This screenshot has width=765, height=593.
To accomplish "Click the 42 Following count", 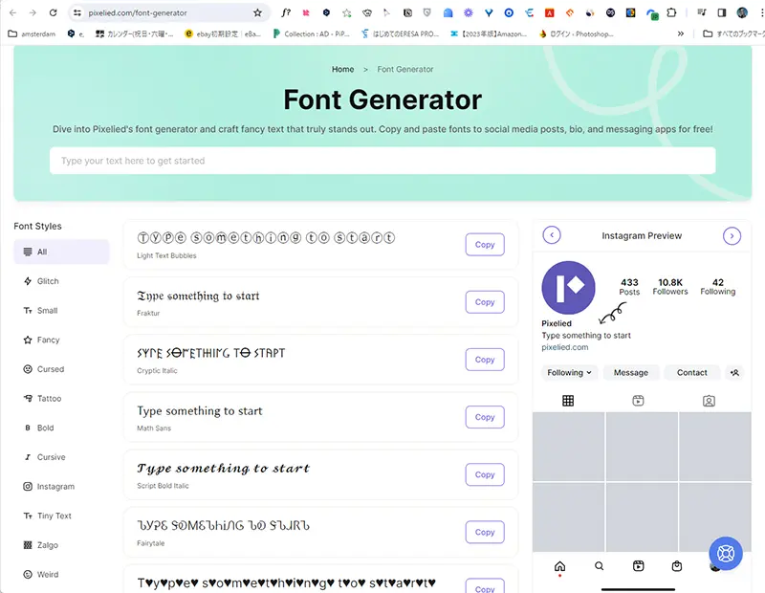I will click(718, 287).
